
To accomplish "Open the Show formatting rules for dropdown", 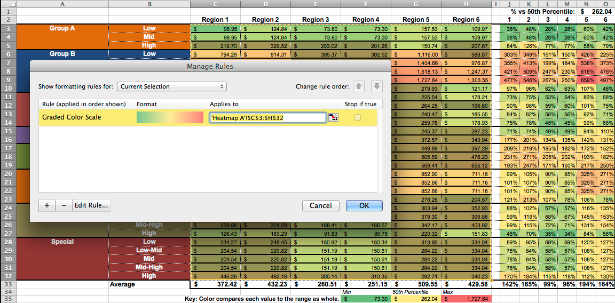I will (172, 86).
